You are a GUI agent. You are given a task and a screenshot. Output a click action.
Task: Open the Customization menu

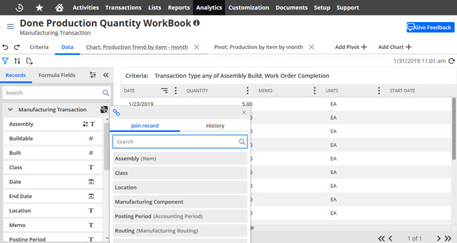(x=249, y=7)
